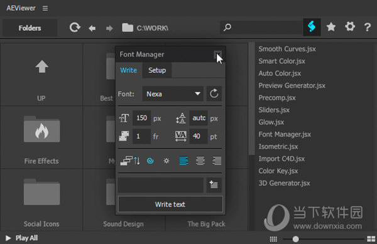This screenshot has width=377, height=244.
Task: Switch to large grid view icon
Action: pyautogui.click(x=371, y=239)
